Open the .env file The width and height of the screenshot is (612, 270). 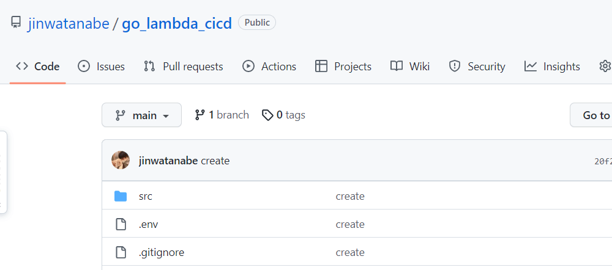(148, 224)
